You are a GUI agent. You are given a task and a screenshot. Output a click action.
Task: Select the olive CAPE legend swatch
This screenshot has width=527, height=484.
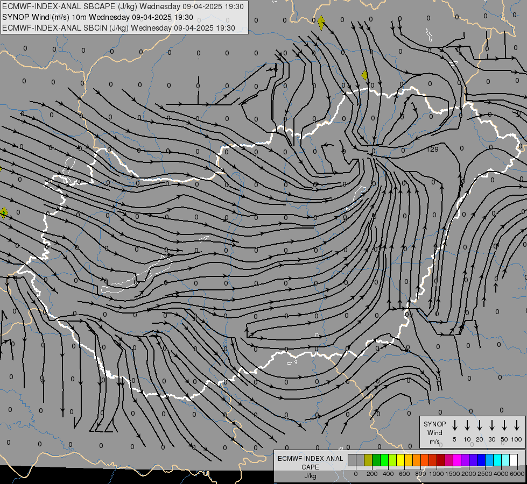(x=368, y=460)
